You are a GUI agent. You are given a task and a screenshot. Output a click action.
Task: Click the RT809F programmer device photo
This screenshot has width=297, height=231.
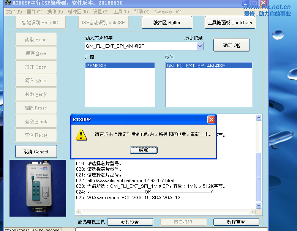tap(38, 188)
